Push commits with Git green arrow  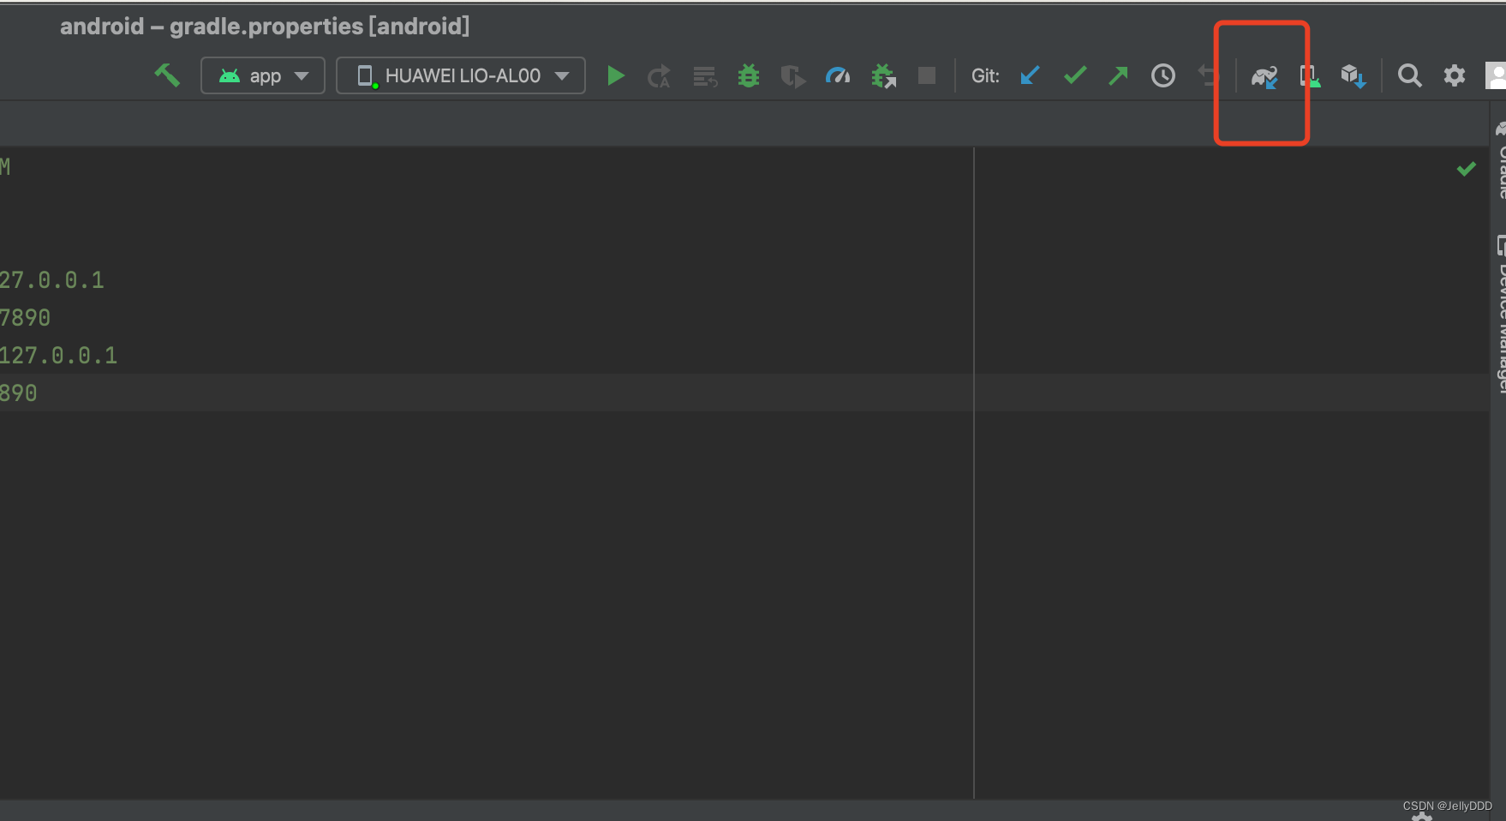(x=1119, y=75)
